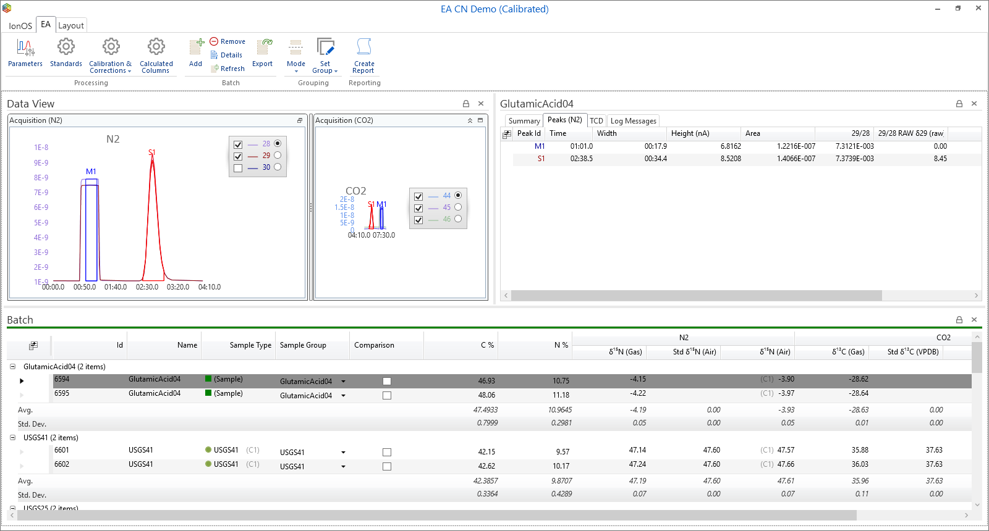Remove the selected batch item
Image resolution: width=989 pixels, height=531 pixels.
(x=227, y=41)
